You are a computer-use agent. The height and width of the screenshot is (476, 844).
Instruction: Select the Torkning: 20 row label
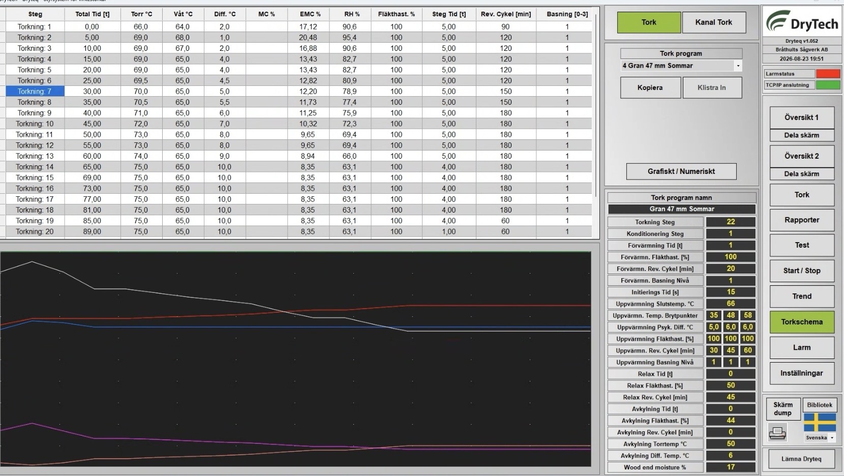pos(35,231)
